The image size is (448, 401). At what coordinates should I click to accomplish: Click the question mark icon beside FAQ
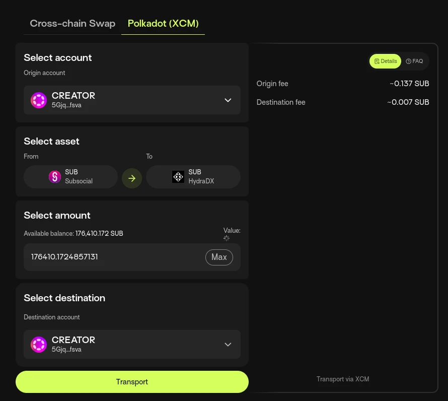click(408, 61)
